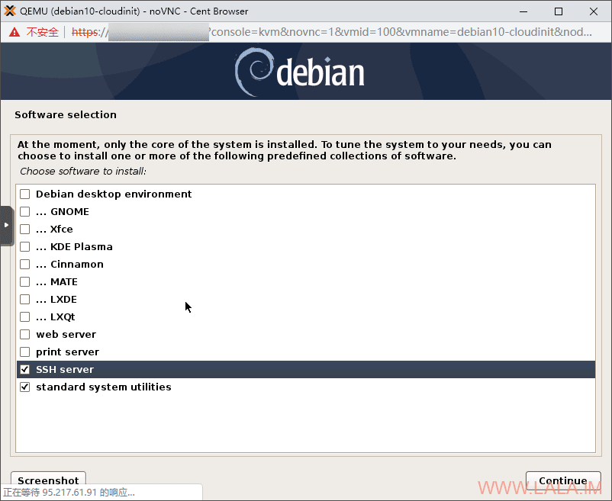Enable the web server checkbox
This screenshot has height=501, width=612.
[x=25, y=335]
